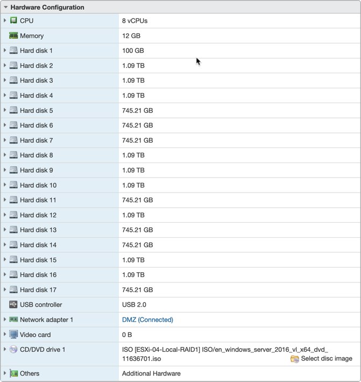Select the 1.09 TB value for Hard disk 9
Screen dimensions: 361x382
(x=133, y=171)
